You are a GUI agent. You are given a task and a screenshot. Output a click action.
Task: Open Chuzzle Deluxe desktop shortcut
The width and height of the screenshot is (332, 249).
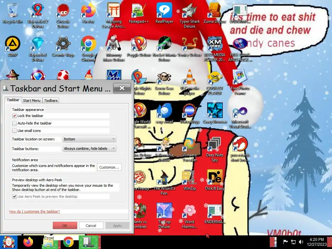tap(63, 15)
